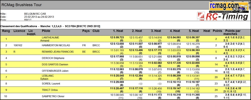
Task: Select pilot LANTHEAUME Armand
Action: tap(50, 39)
